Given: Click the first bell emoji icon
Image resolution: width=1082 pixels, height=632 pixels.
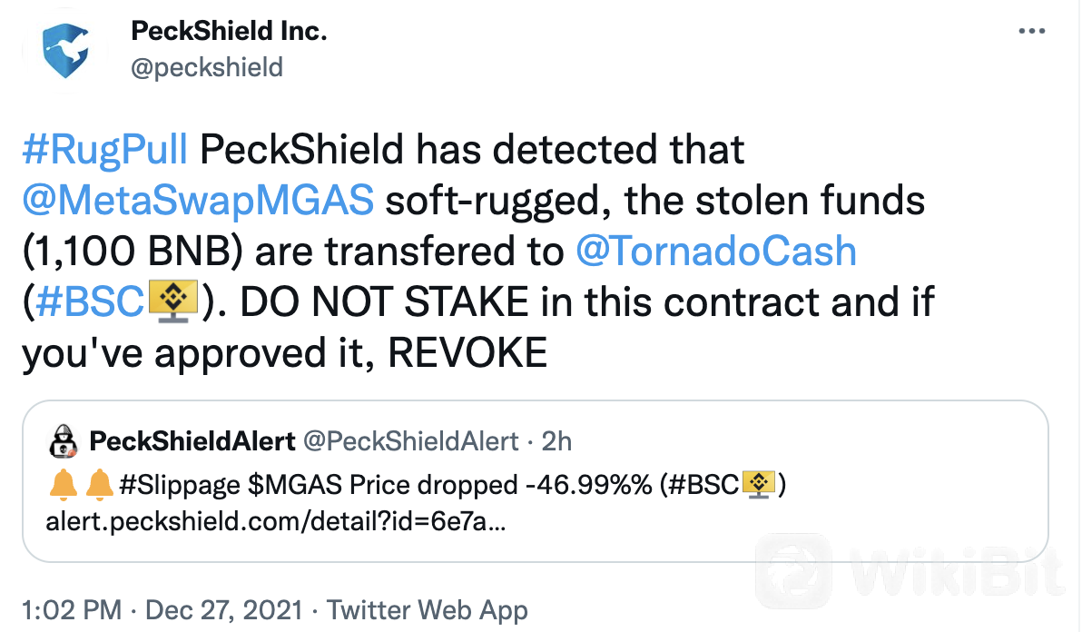Looking at the screenshot, I should [64, 484].
